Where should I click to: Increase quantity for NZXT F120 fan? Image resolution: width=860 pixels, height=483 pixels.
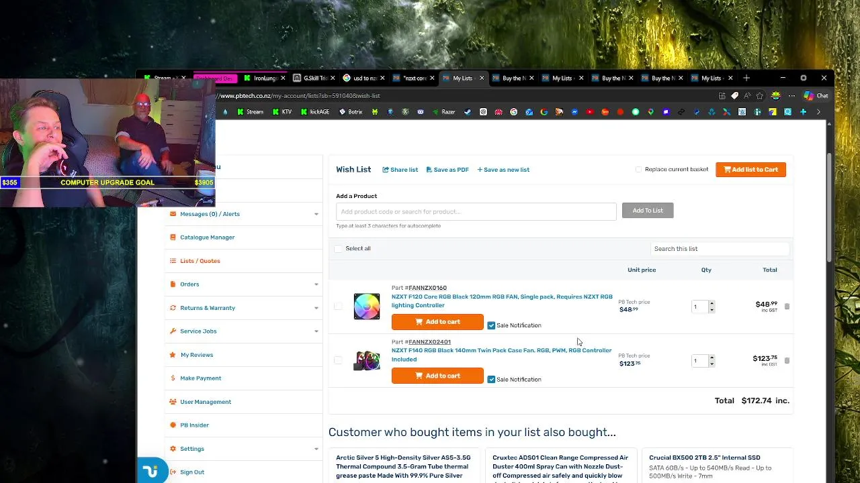pyautogui.click(x=712, y=304)
